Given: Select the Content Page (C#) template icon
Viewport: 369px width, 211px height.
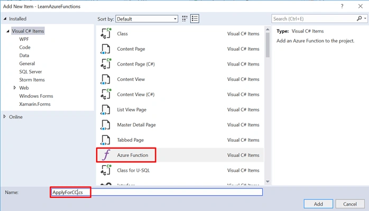Looking at the screenshot, I should coord(106,64).
